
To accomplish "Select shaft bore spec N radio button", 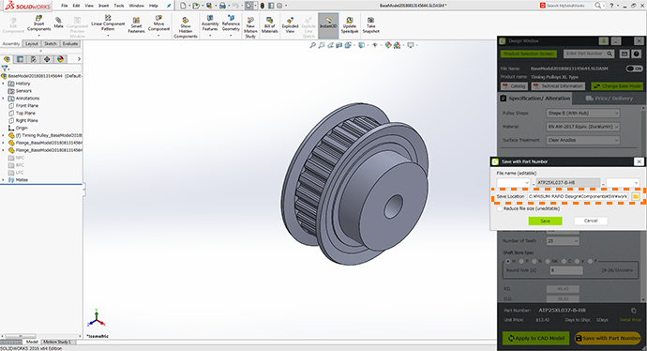I will click(x=534, y=262).
